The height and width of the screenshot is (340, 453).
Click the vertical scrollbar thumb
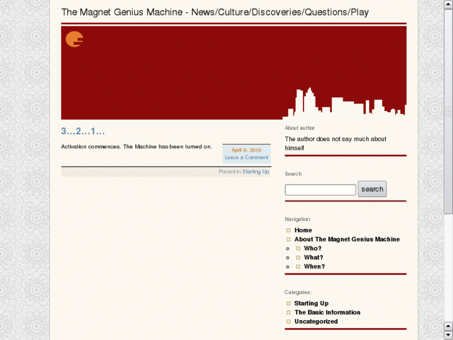click(x=449, y=112)
